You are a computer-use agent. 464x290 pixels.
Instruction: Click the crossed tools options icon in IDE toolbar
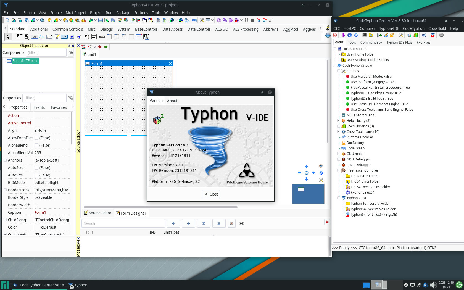202,20
